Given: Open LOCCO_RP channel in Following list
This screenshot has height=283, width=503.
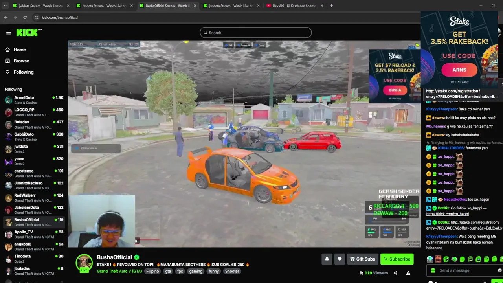Looking at the screenshot, I should 34,112.
